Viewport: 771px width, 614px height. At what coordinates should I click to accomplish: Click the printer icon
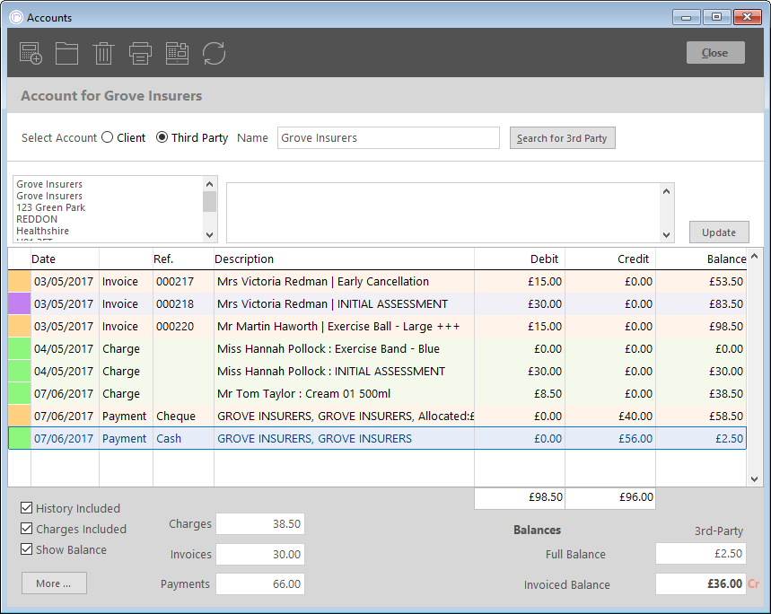pos(140,53)
